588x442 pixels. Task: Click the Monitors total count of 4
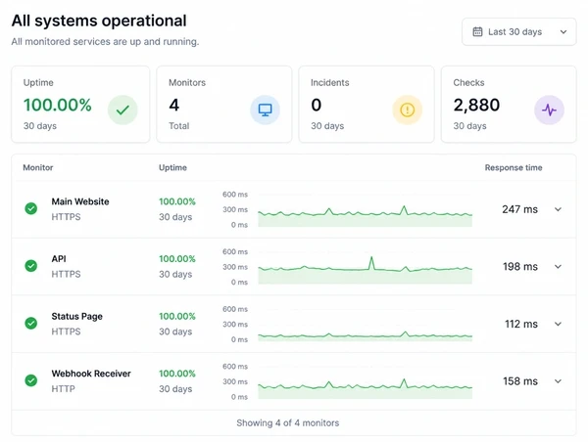(173, 105)
